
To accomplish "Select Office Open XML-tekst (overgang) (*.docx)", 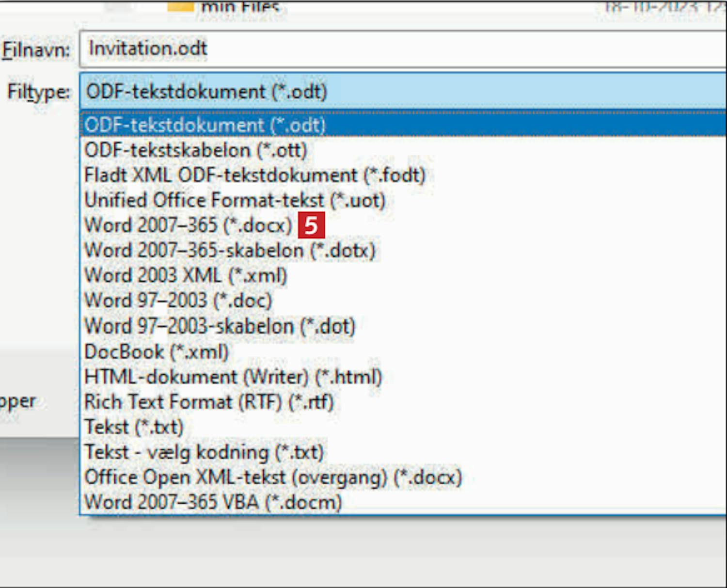I will pyautogui.click(x=403, y=477).
